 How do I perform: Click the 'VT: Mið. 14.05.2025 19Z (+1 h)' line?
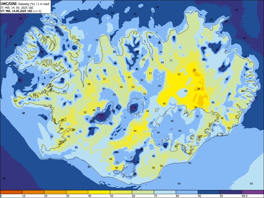21,11
